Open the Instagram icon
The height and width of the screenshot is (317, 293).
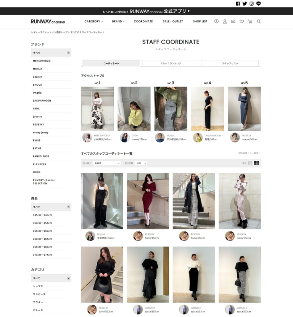coord(252,4)
